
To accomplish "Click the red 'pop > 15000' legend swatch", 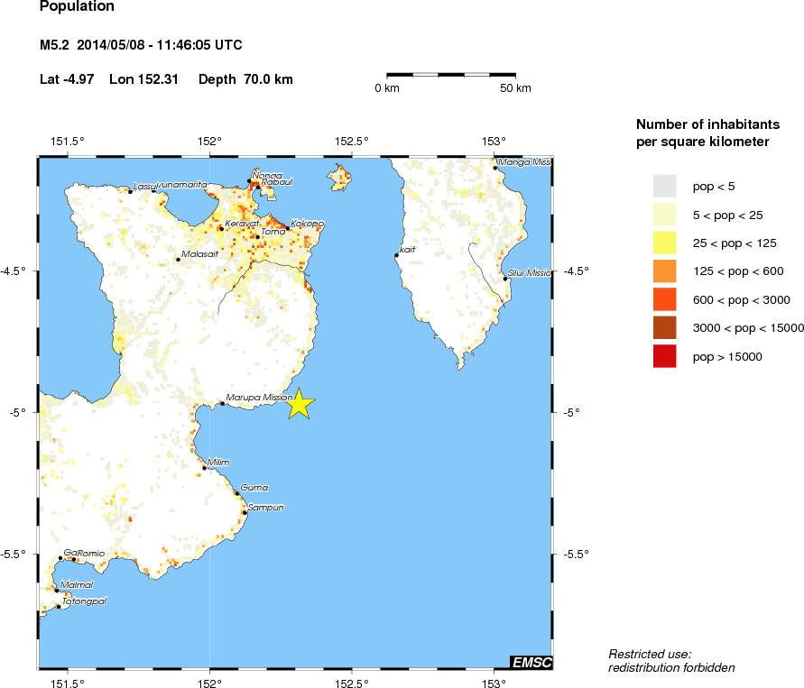I will [664, 356].
